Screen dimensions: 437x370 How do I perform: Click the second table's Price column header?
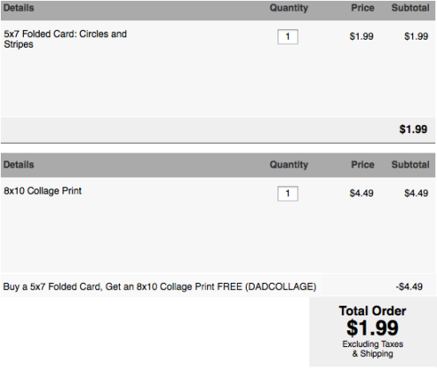363,165
